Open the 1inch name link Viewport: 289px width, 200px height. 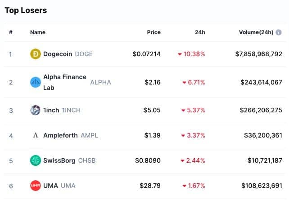click(51, 110)
